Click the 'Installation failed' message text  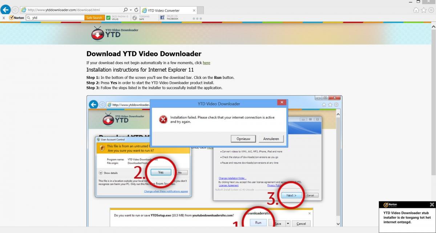point(222,120)
